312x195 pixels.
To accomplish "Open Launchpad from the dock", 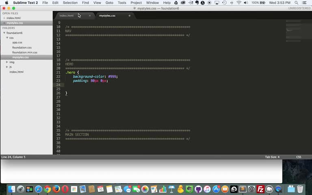I will tap(21, 189).
